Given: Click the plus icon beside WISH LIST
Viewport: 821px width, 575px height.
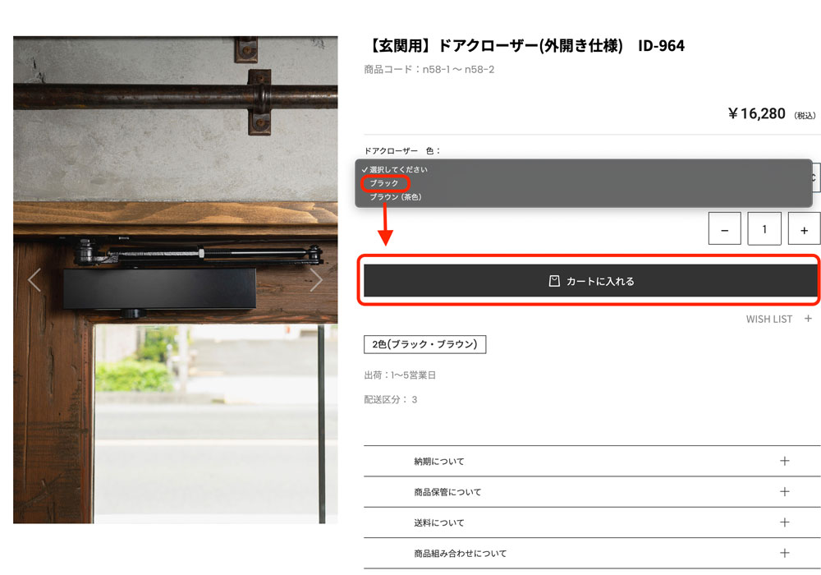Looking at the screenshot, I should coord(808,319).
